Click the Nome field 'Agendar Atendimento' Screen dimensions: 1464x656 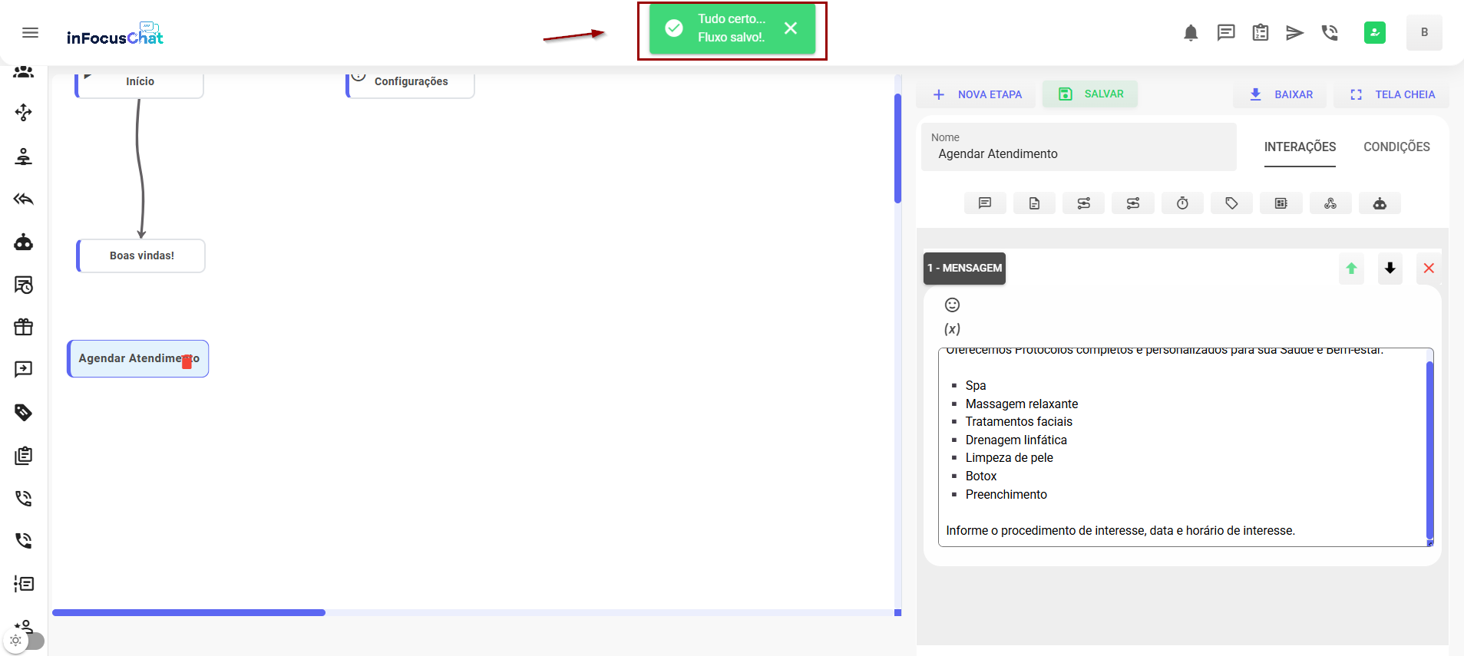1078,153
